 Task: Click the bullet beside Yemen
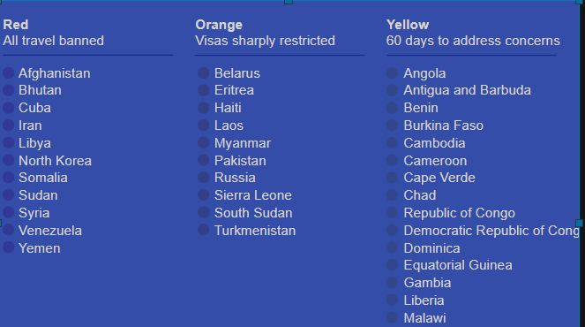9,247
